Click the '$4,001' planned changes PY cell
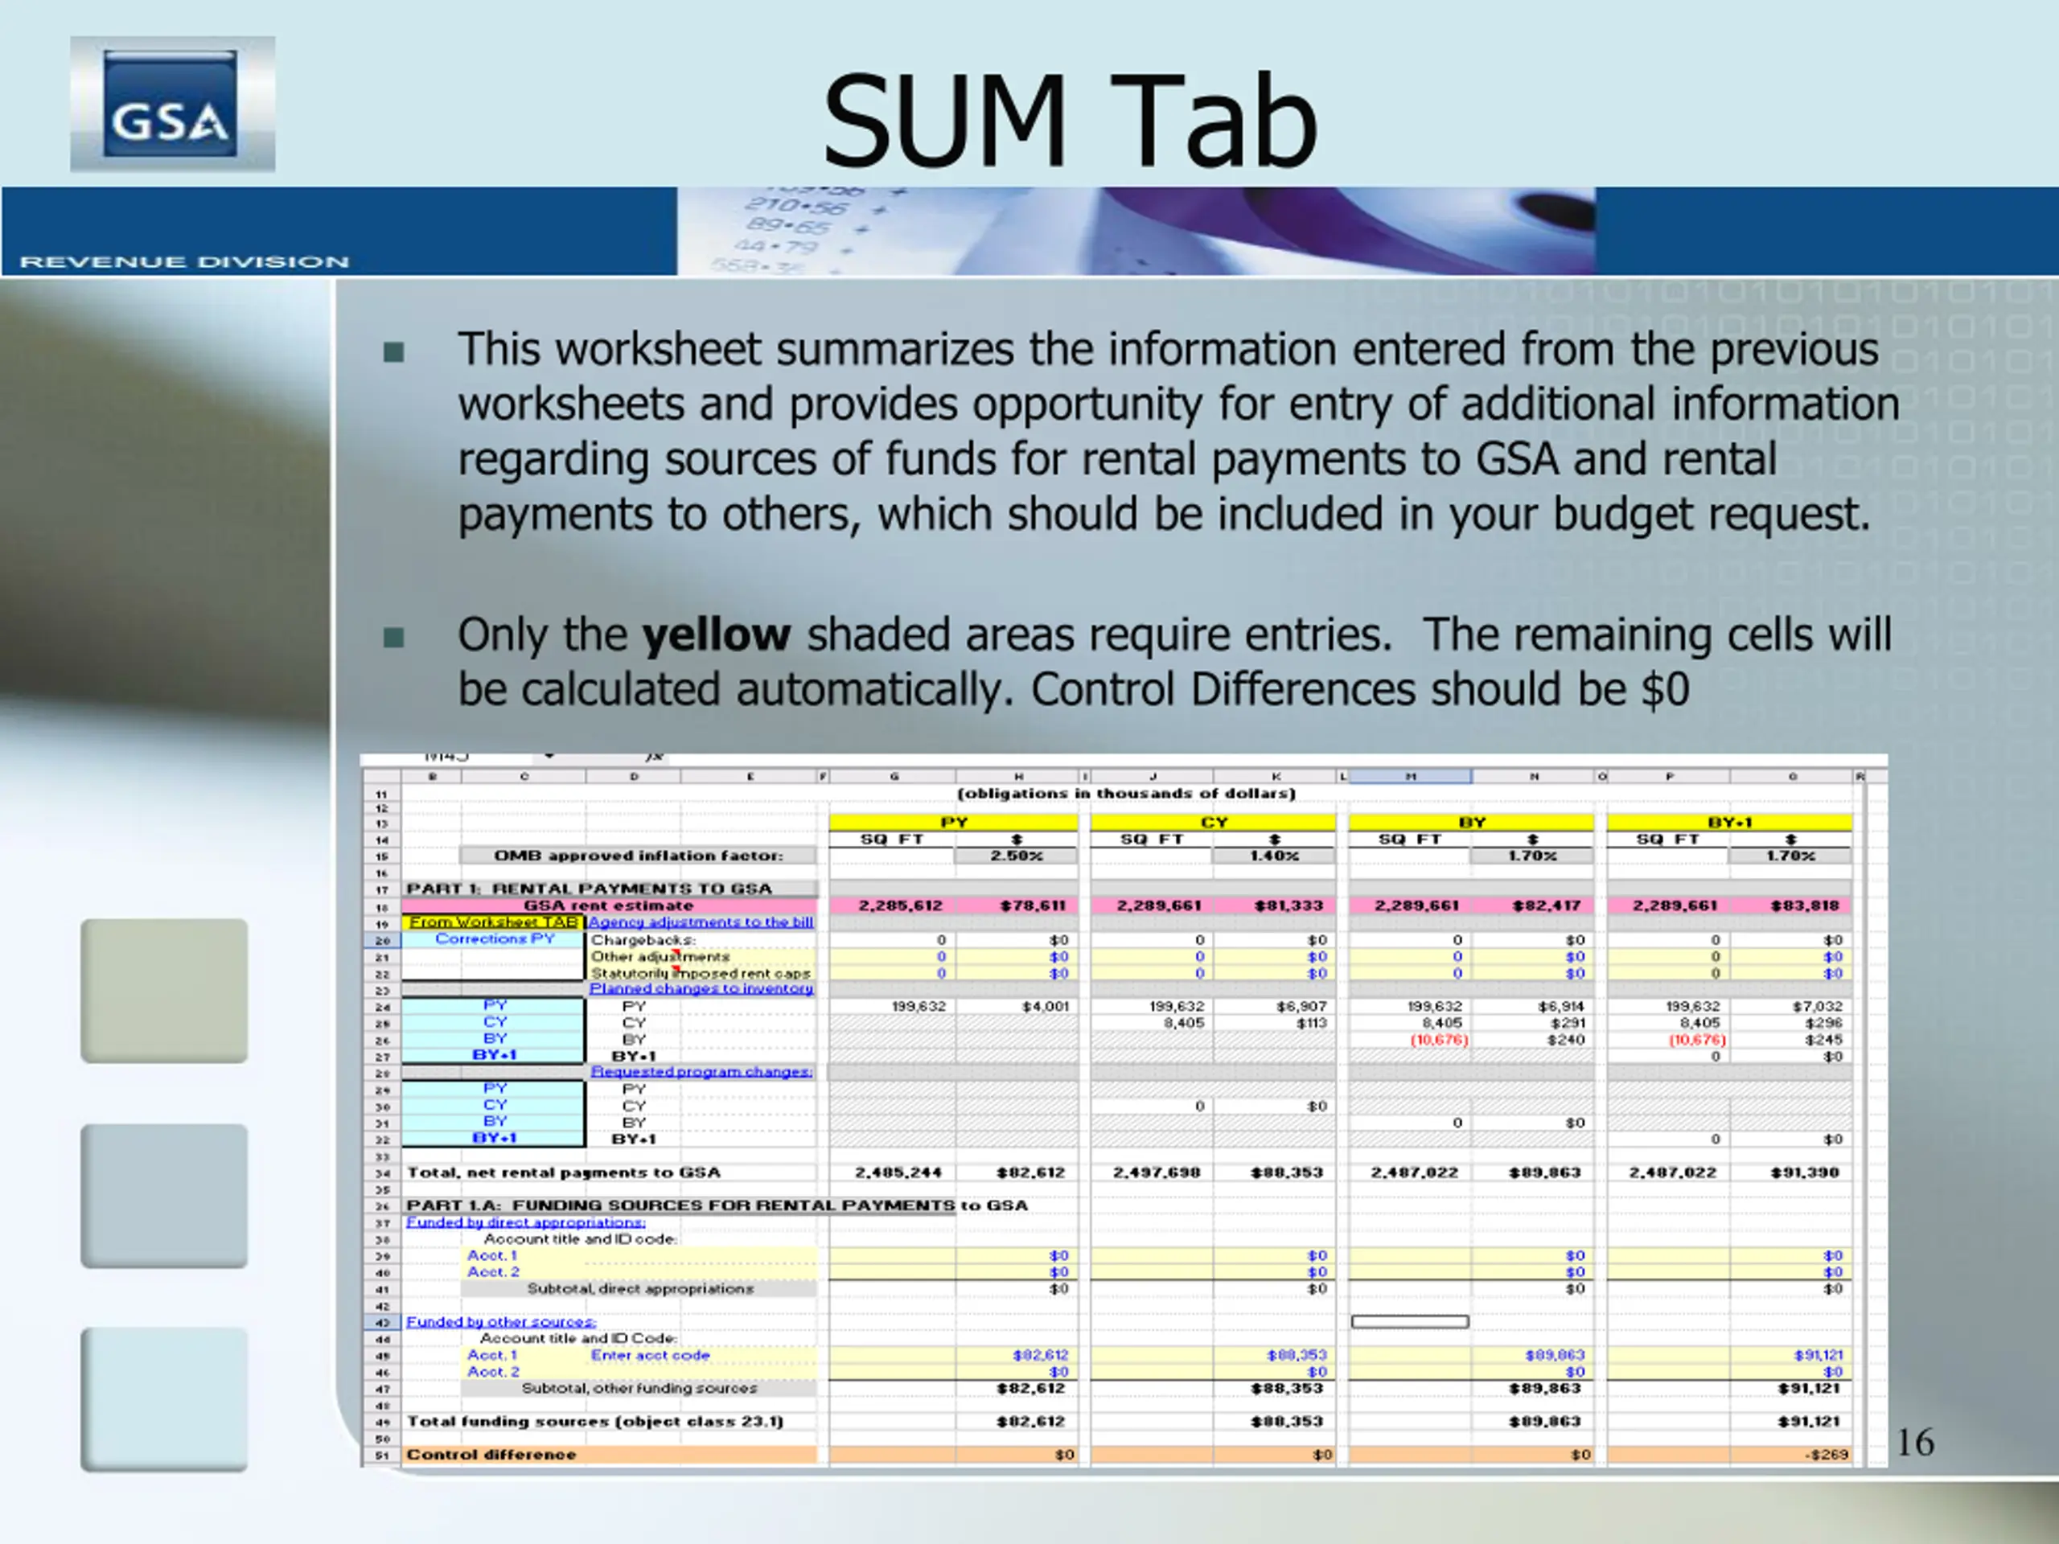 point(1017,1006)
